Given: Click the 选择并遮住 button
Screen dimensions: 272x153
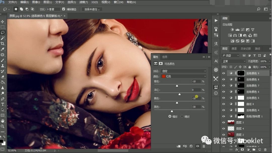Looking at the screenshot, I should point(91,9).
